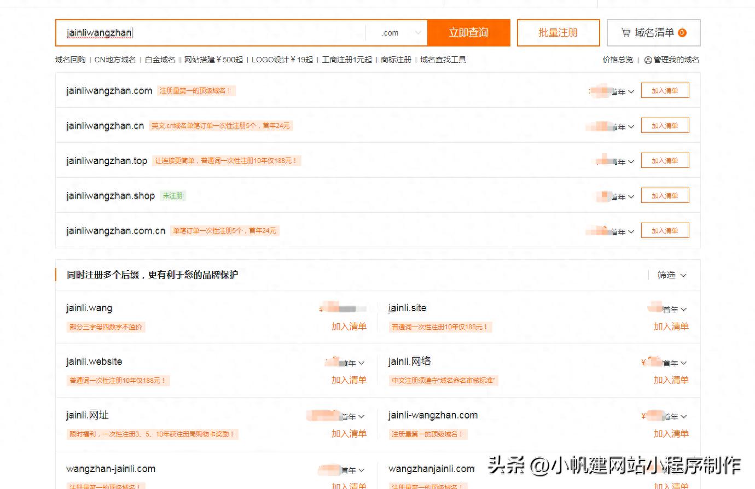This screenshot has width=755, height=489.
Task: Expand 首年 dropdown for jainli.网址
Action: 353,417
